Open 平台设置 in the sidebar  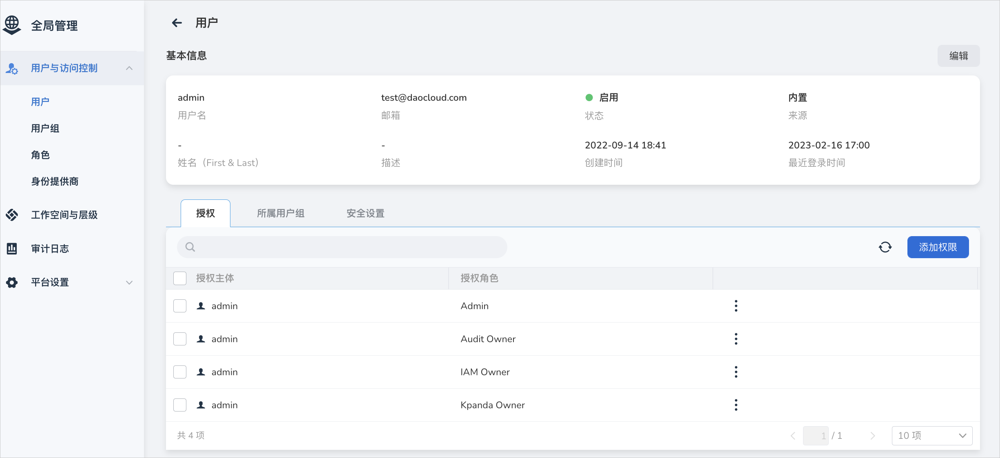50,282
